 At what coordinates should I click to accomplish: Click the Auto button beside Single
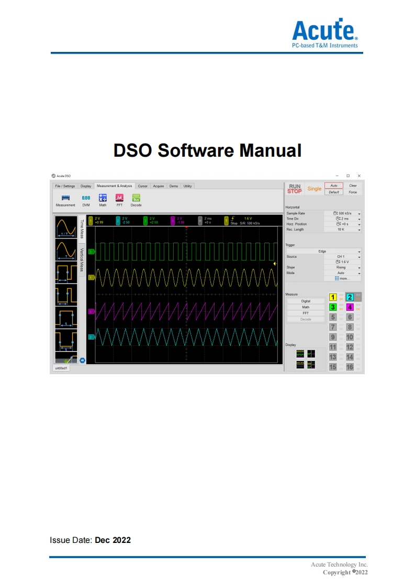(x=334, y=186)
